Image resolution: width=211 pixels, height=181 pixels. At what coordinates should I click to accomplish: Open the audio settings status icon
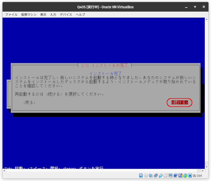pyautogui.click(x=151, y=175)
